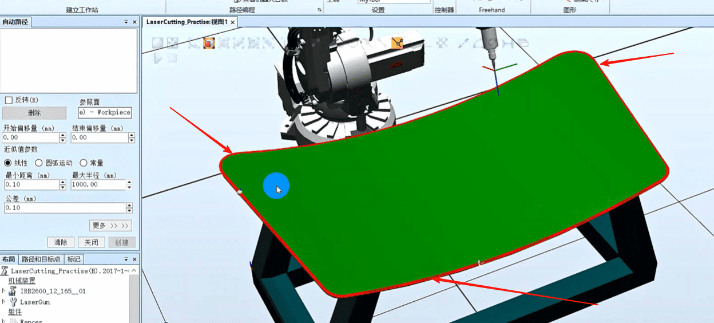Click the point-to-point measure icon

pos(462,43)
